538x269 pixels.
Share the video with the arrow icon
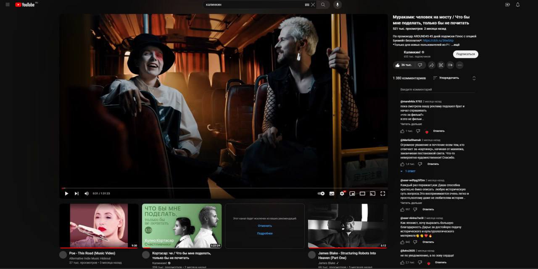431,65
